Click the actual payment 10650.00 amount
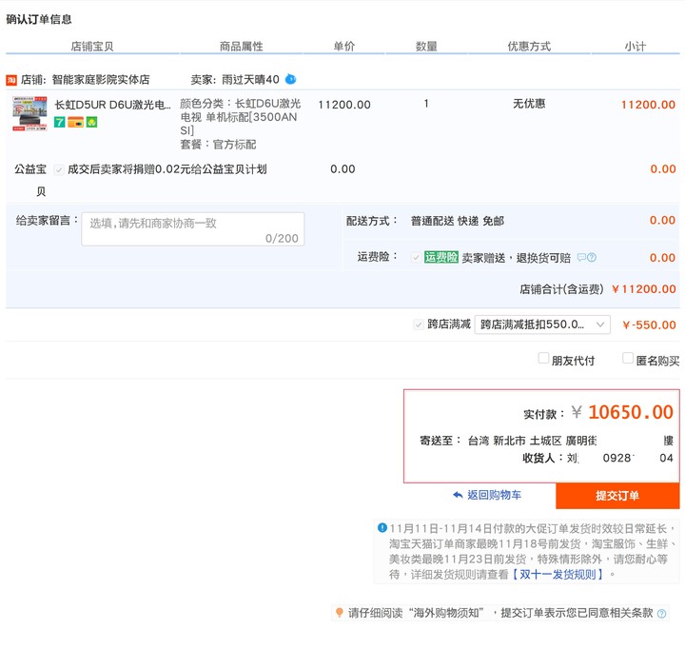 631,412
